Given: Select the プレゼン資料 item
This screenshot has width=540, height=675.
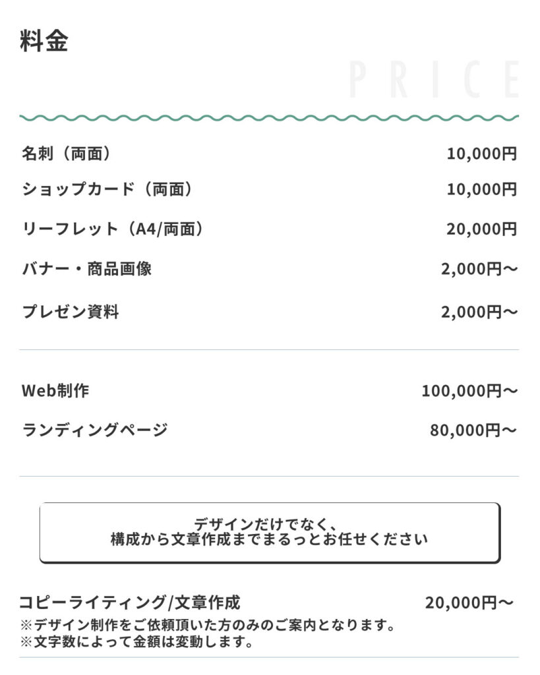Looking at the screenshot, I should point(71,311).
